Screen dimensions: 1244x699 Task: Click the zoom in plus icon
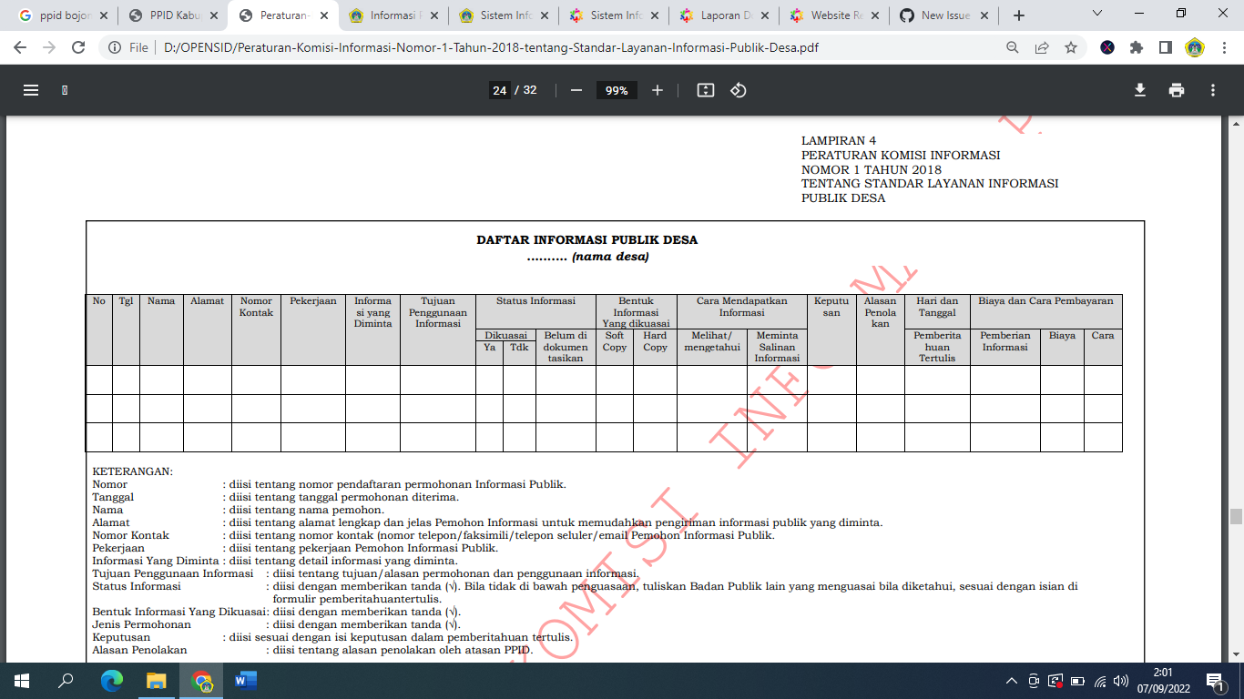pyautogui.click(x=658, y=90)
